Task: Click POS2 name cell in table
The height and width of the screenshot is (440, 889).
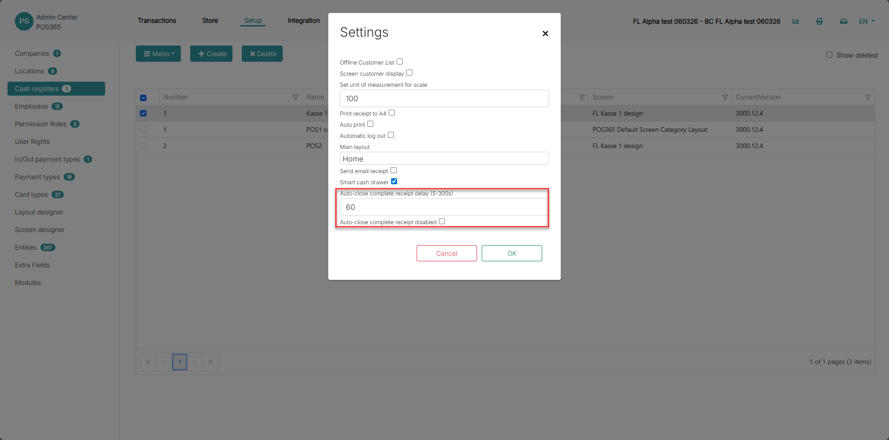Action: point(314,146)
